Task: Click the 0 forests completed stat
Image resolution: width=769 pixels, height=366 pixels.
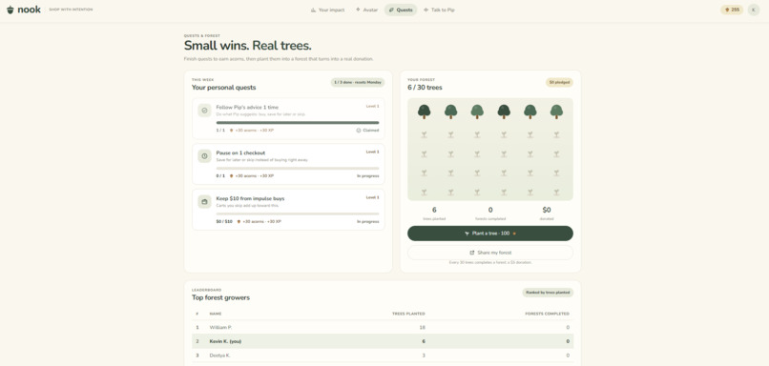Action: click(490, 213)
